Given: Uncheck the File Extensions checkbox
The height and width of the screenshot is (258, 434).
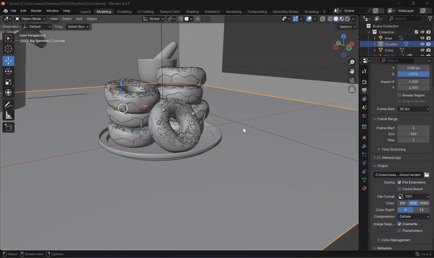Looking at the screenshot, I should [400, 183].
